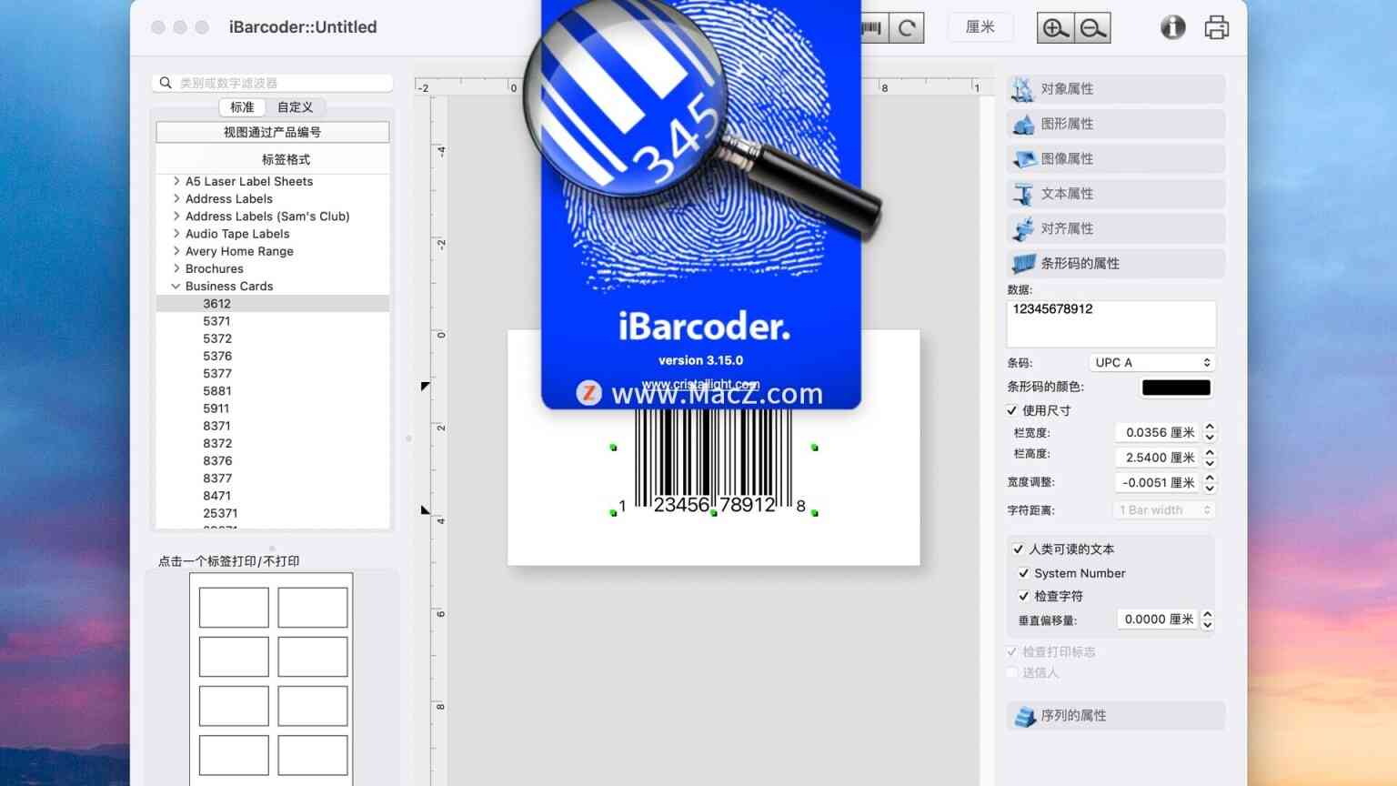
Task: Toggle the 人类可读的文本 checkbox
Action: pos(1019,549)
